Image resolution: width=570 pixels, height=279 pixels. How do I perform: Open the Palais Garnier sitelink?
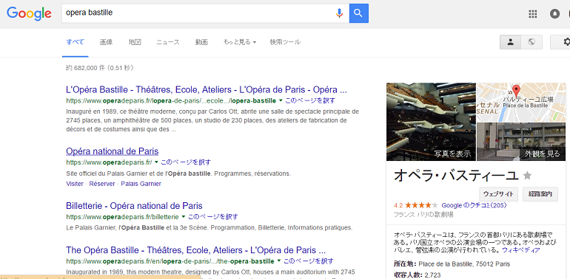[x=141, y=184]
